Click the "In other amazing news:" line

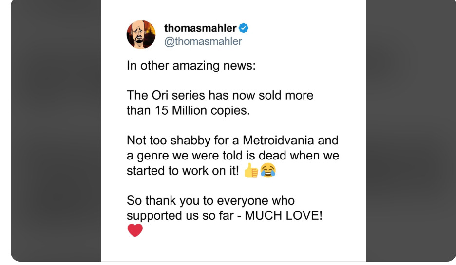pos(190,66)
